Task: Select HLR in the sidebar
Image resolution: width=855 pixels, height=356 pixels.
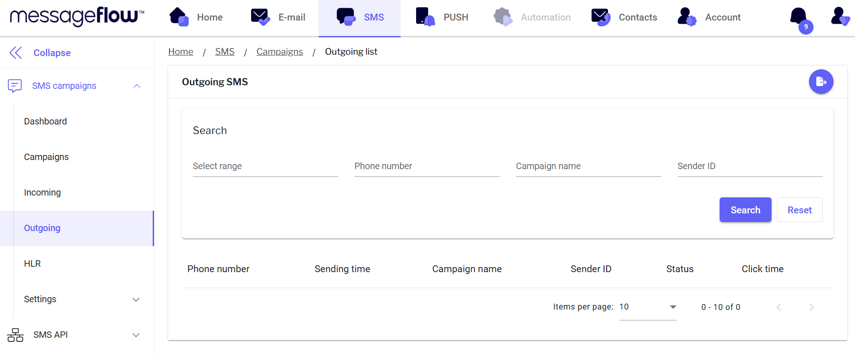Action: pos(32,263)
